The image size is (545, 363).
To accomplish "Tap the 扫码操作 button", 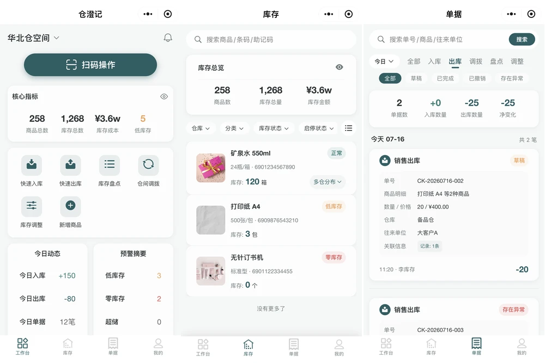I will pyautogui.click(x=90, y=65).
